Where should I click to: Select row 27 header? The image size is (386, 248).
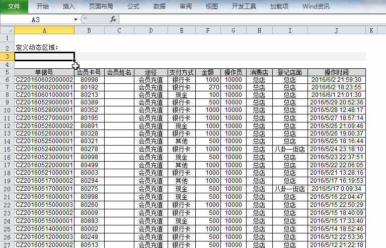click(x=7, y=245)
